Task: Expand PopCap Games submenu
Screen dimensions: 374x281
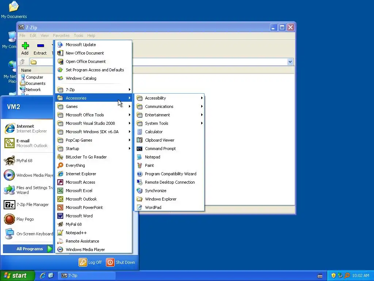Action: (x=93, y=140)
